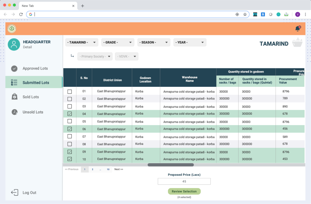Go to page 10
311x204 pixels.
click(x=108, y=169)
